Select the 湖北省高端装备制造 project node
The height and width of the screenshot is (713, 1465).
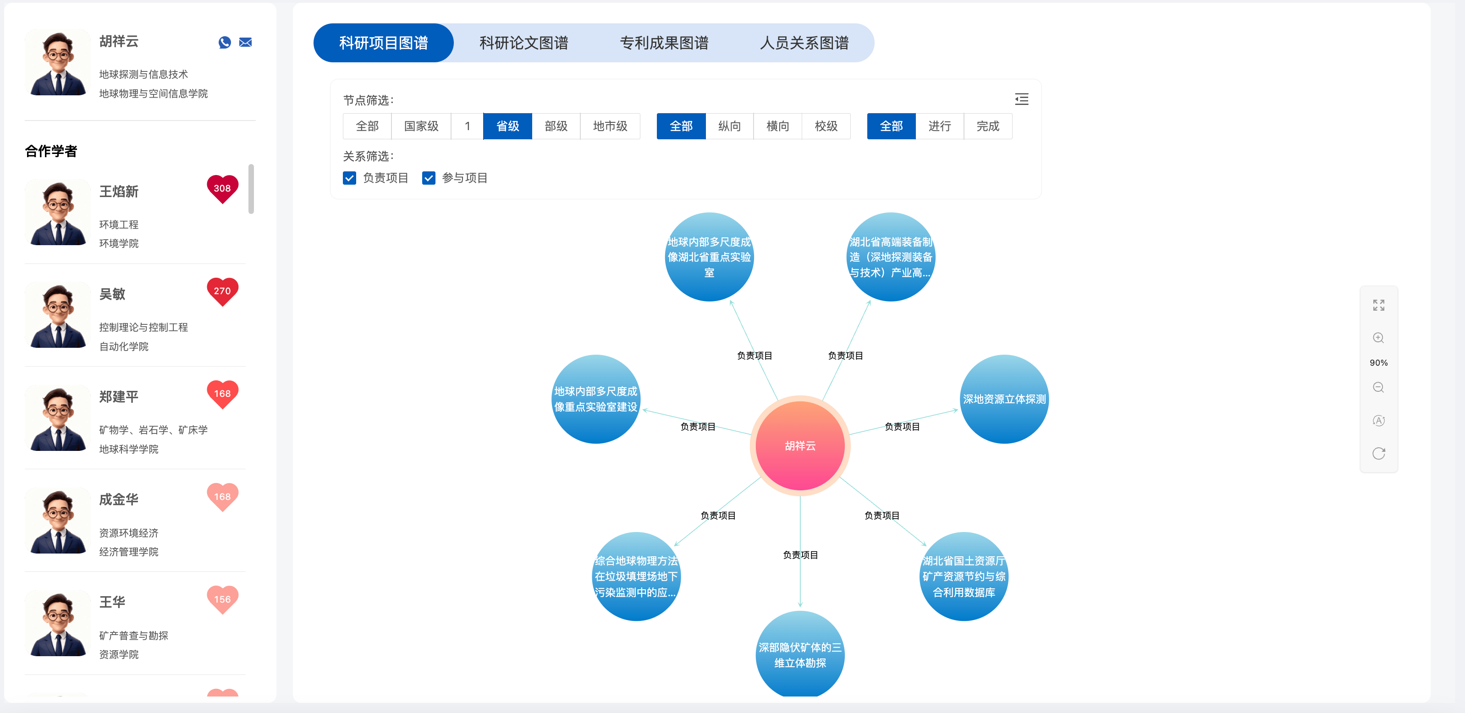[891, 257]
